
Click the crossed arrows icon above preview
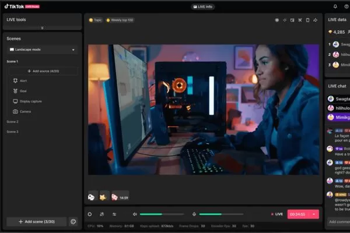(x=300, y=20)
